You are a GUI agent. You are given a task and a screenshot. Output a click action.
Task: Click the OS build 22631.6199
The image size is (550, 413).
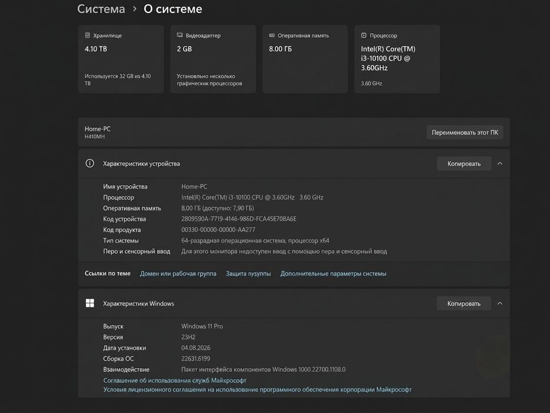pyautogui.click(x=196, y=359)
